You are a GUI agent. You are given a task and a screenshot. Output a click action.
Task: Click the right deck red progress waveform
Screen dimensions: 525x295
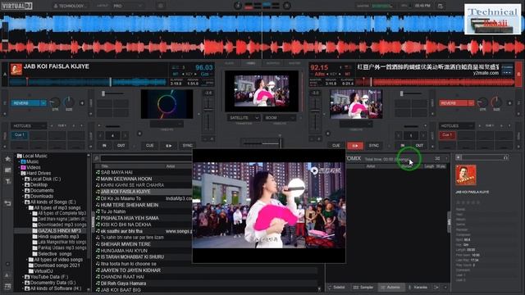(434, 82)
